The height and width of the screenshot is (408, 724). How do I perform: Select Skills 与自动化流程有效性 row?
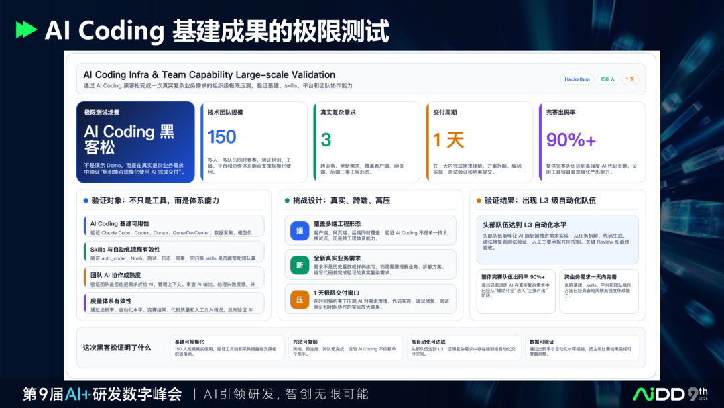(x=174, y=252)
